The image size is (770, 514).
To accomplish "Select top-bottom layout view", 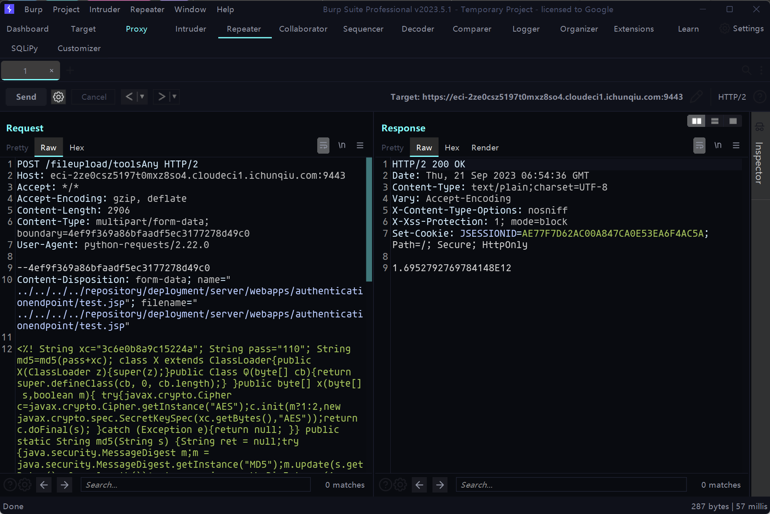I will [x=715, y=121].
